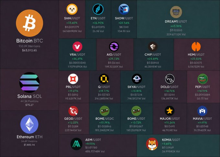Click the PRL red-white icon
This screenshot has width=220, height=157.
[x=73, y=79]
